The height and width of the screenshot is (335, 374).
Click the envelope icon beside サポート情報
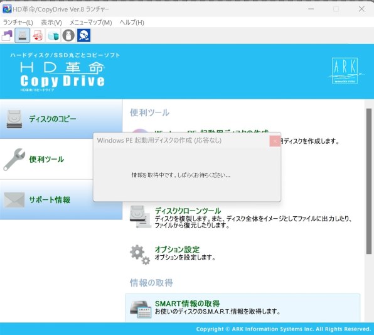[x=14, y=200]
